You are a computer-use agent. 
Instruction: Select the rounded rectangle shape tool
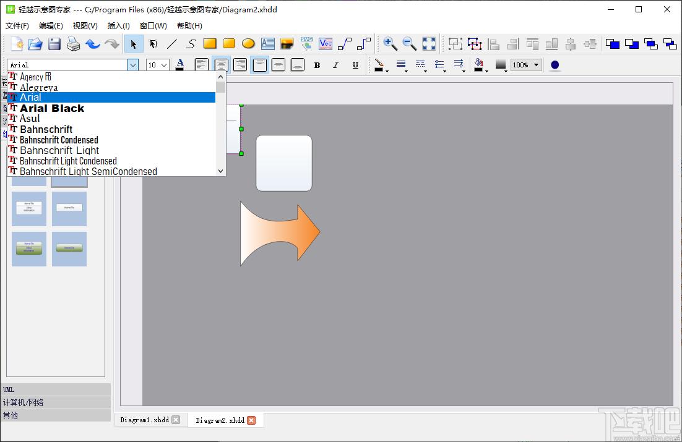tap(229, 43)
